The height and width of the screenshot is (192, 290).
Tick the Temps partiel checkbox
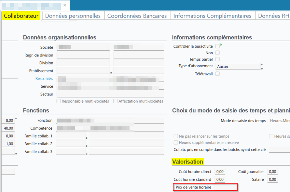pyautogui.click(x=217, y=59)
